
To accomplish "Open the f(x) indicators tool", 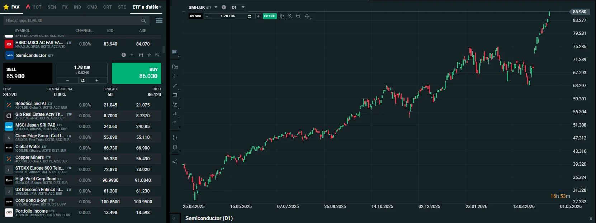I will point(175,67).
